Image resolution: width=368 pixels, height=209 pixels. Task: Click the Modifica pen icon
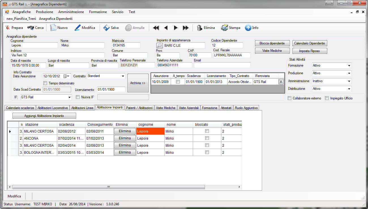click(77, 28)
